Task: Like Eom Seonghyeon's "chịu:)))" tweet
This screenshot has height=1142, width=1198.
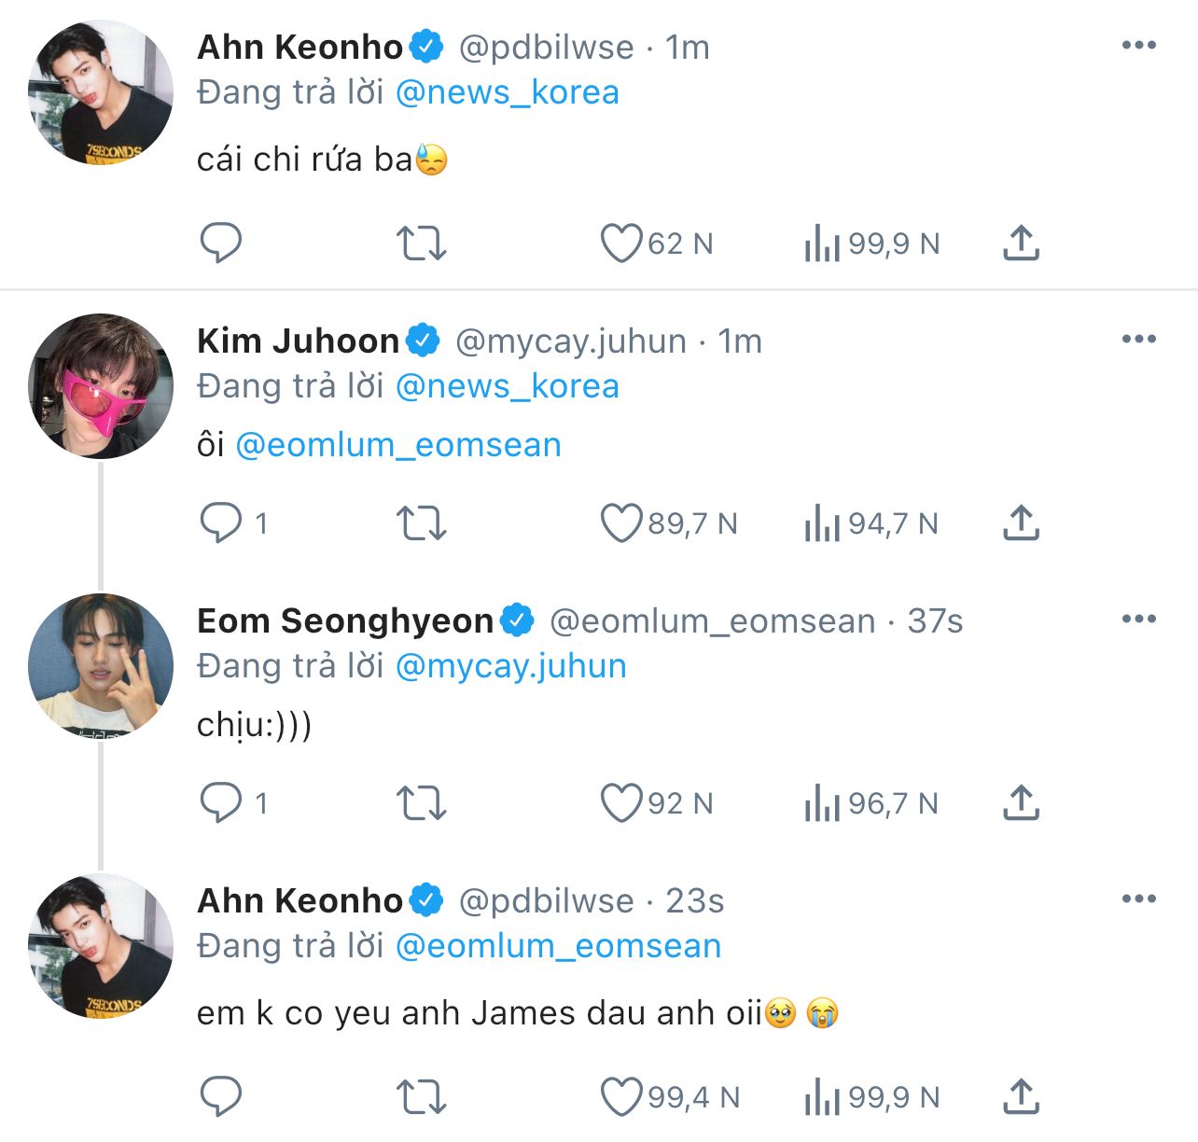Action: [x=621, y=803]
